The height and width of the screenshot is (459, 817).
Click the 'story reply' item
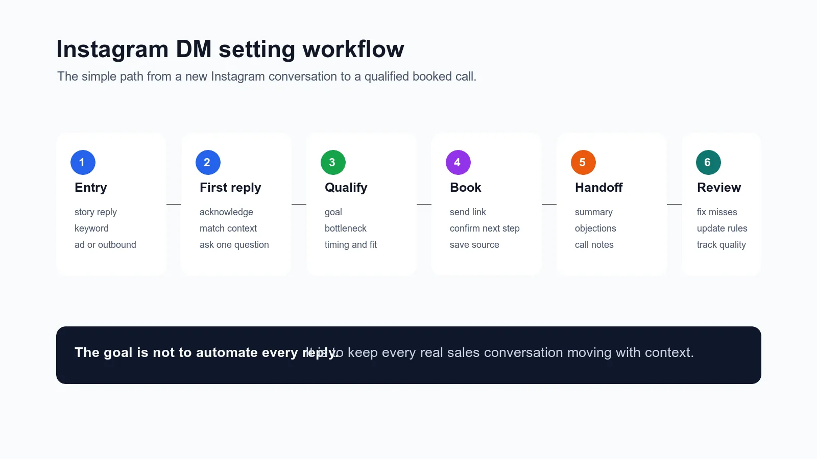[x=95, y=212]
